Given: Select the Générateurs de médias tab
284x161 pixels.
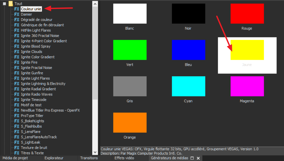Looking at the screenshot, I should click(170, 158).
